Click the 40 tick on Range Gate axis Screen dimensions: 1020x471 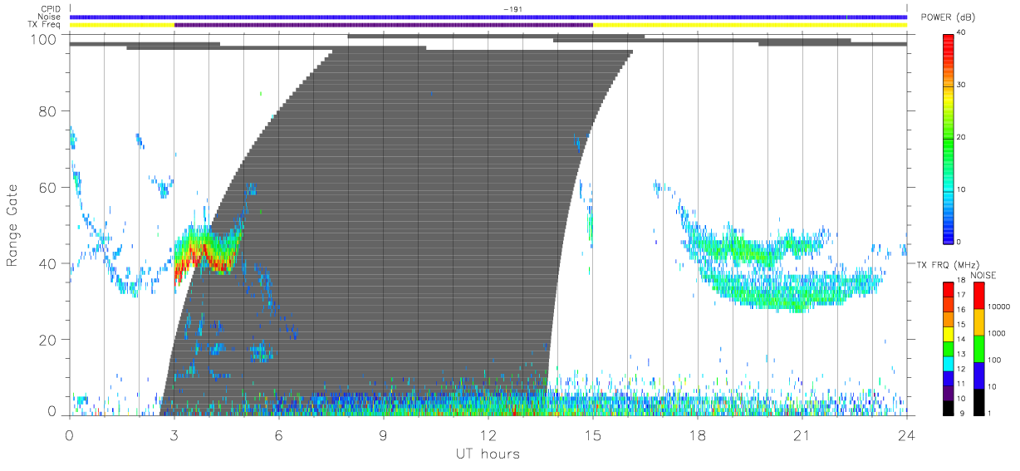(x=49, y=263)
